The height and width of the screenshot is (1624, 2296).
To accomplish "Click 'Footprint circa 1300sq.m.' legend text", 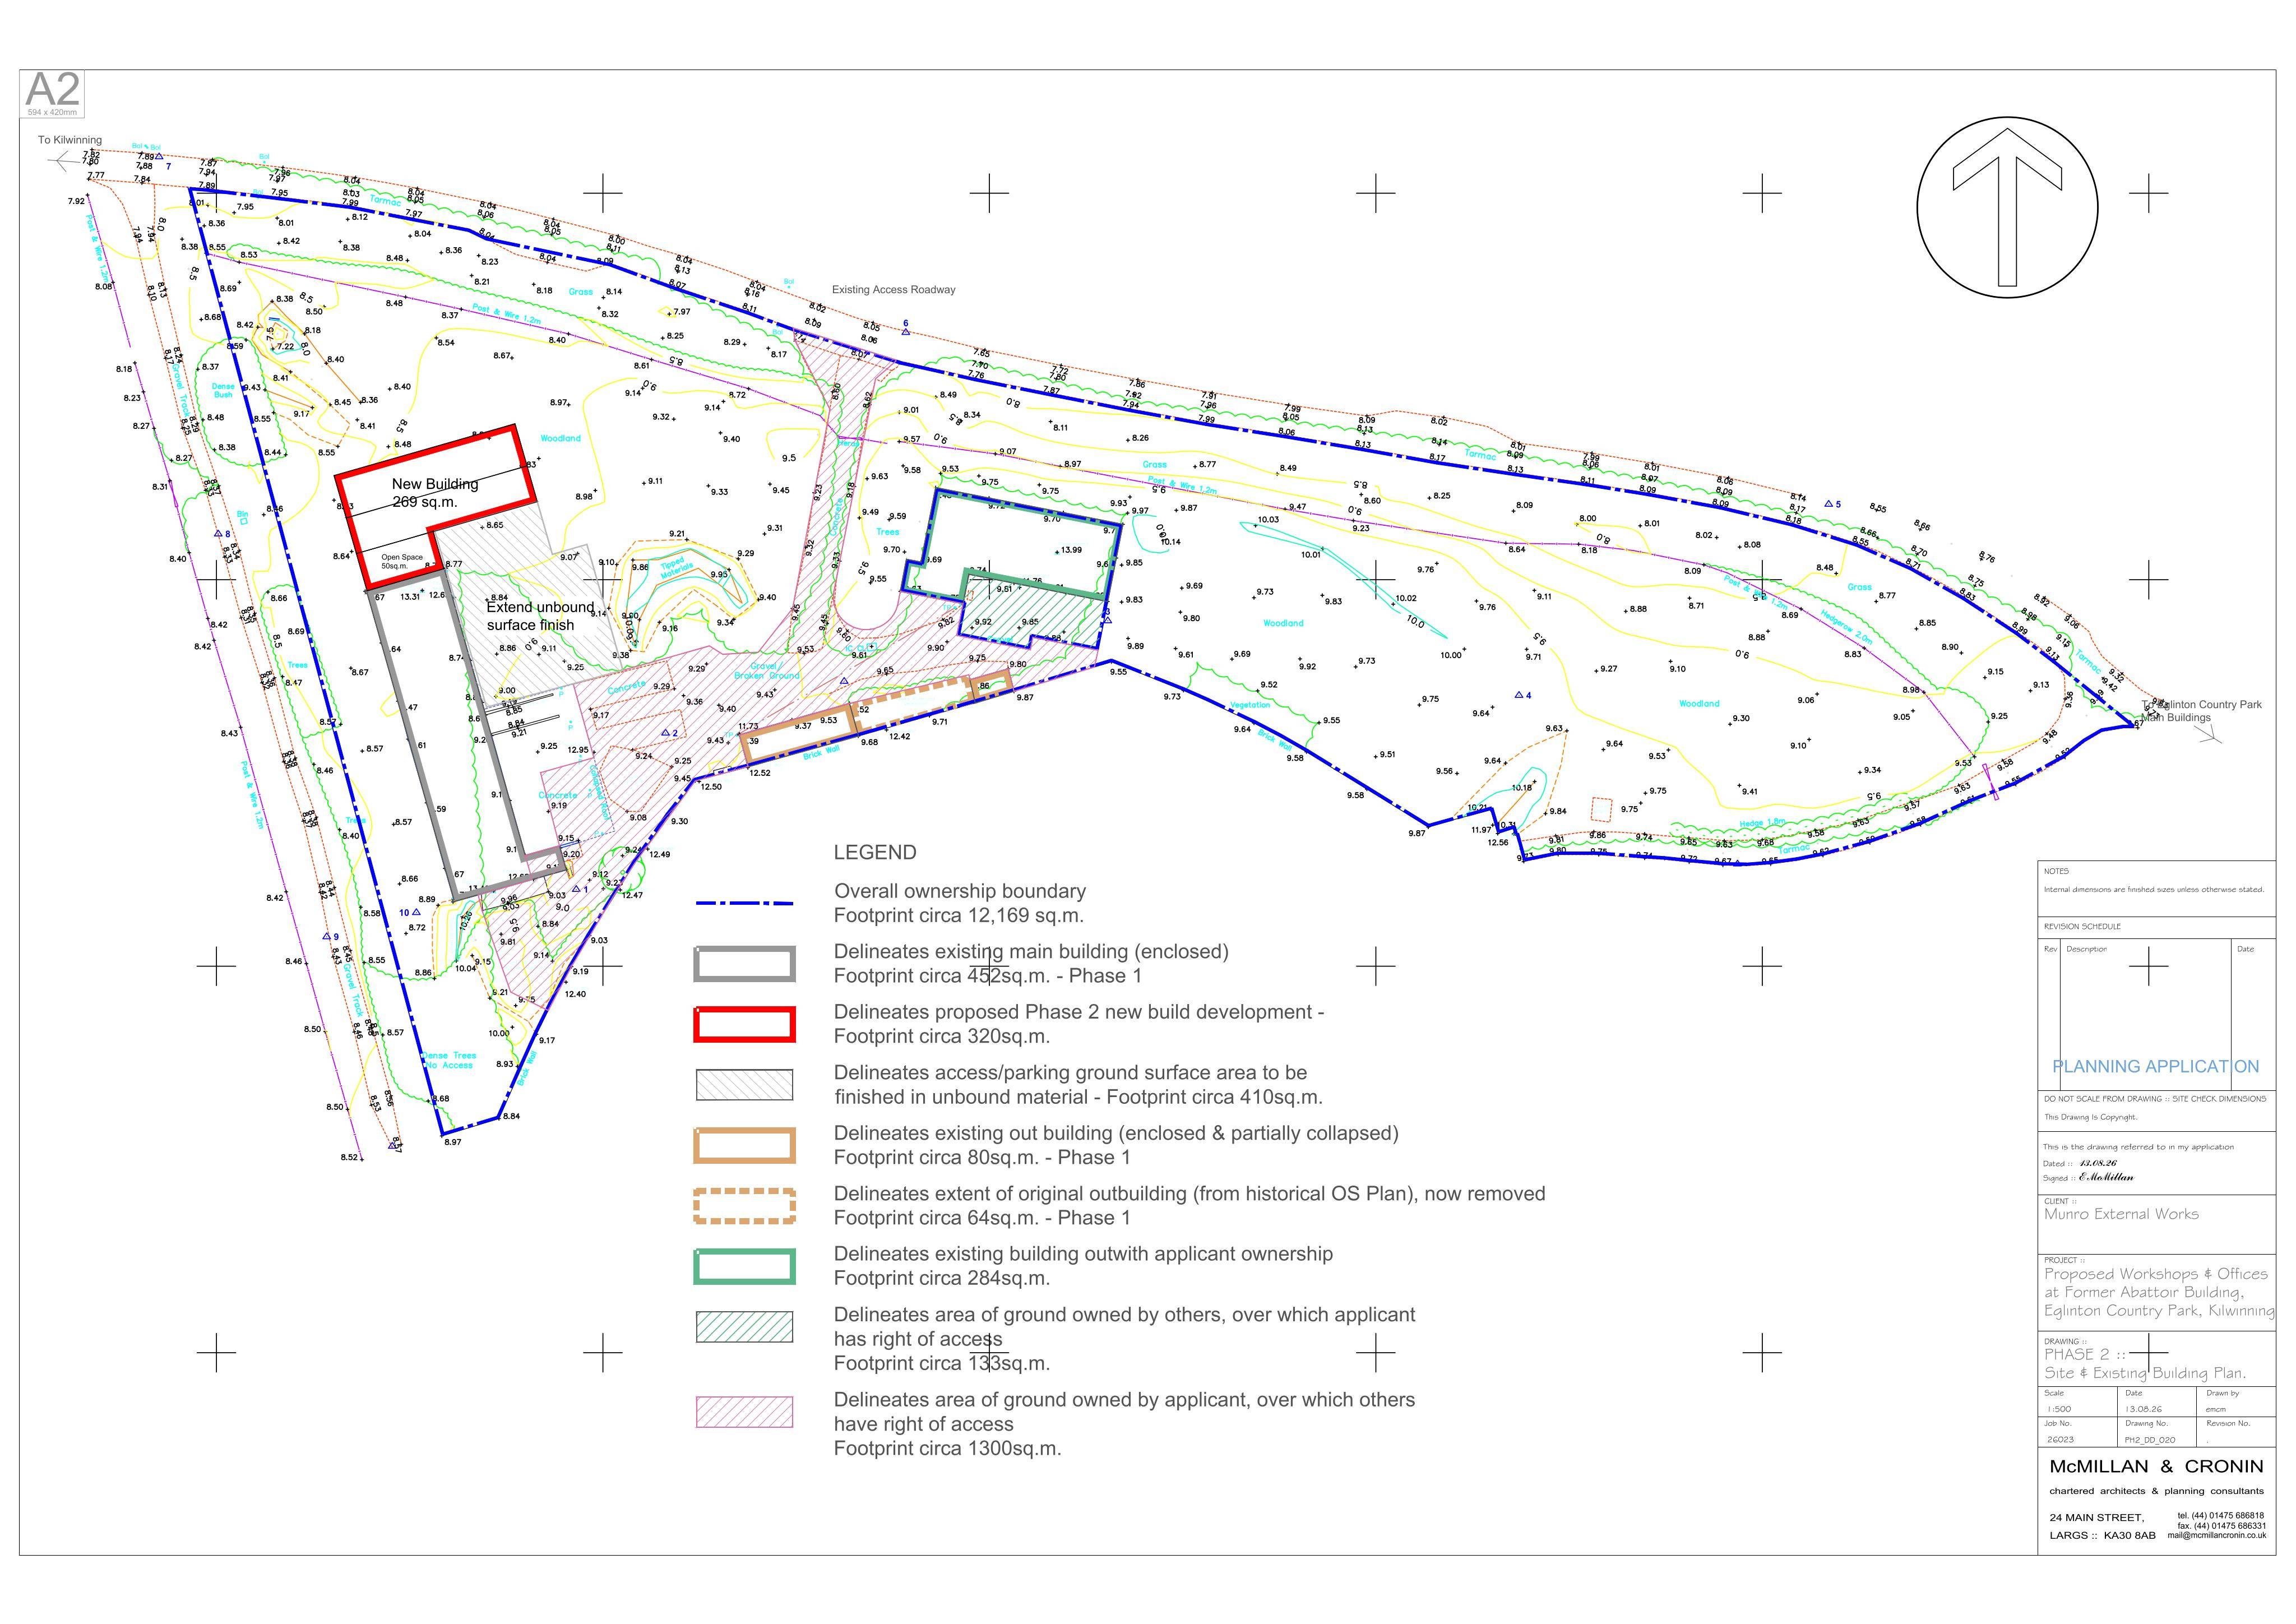I will pos(947,1449).
